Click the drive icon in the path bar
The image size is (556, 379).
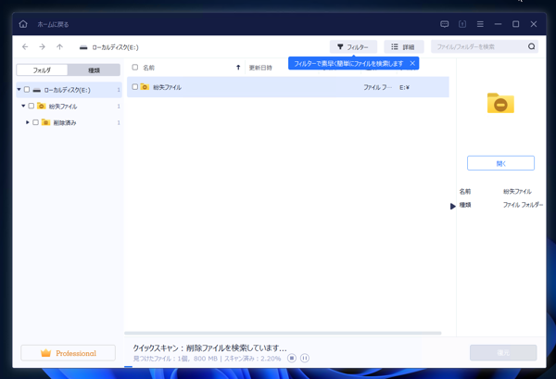[83, 47]
